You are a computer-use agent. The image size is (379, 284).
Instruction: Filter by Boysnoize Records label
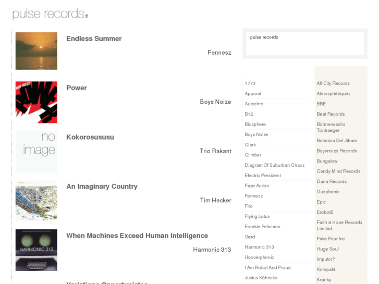337,151
